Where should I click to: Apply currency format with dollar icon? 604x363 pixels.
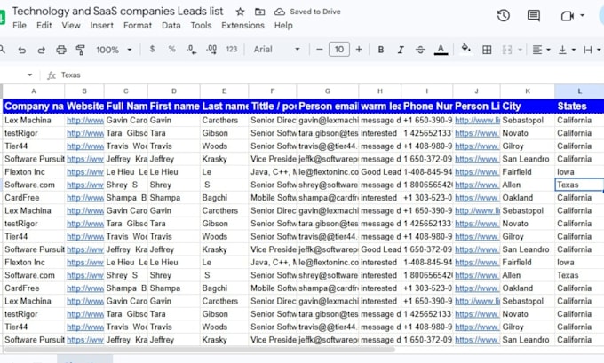pyautogui.click(x=152, y=50)
